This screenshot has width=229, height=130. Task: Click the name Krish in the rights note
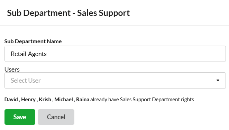[45, 100]
